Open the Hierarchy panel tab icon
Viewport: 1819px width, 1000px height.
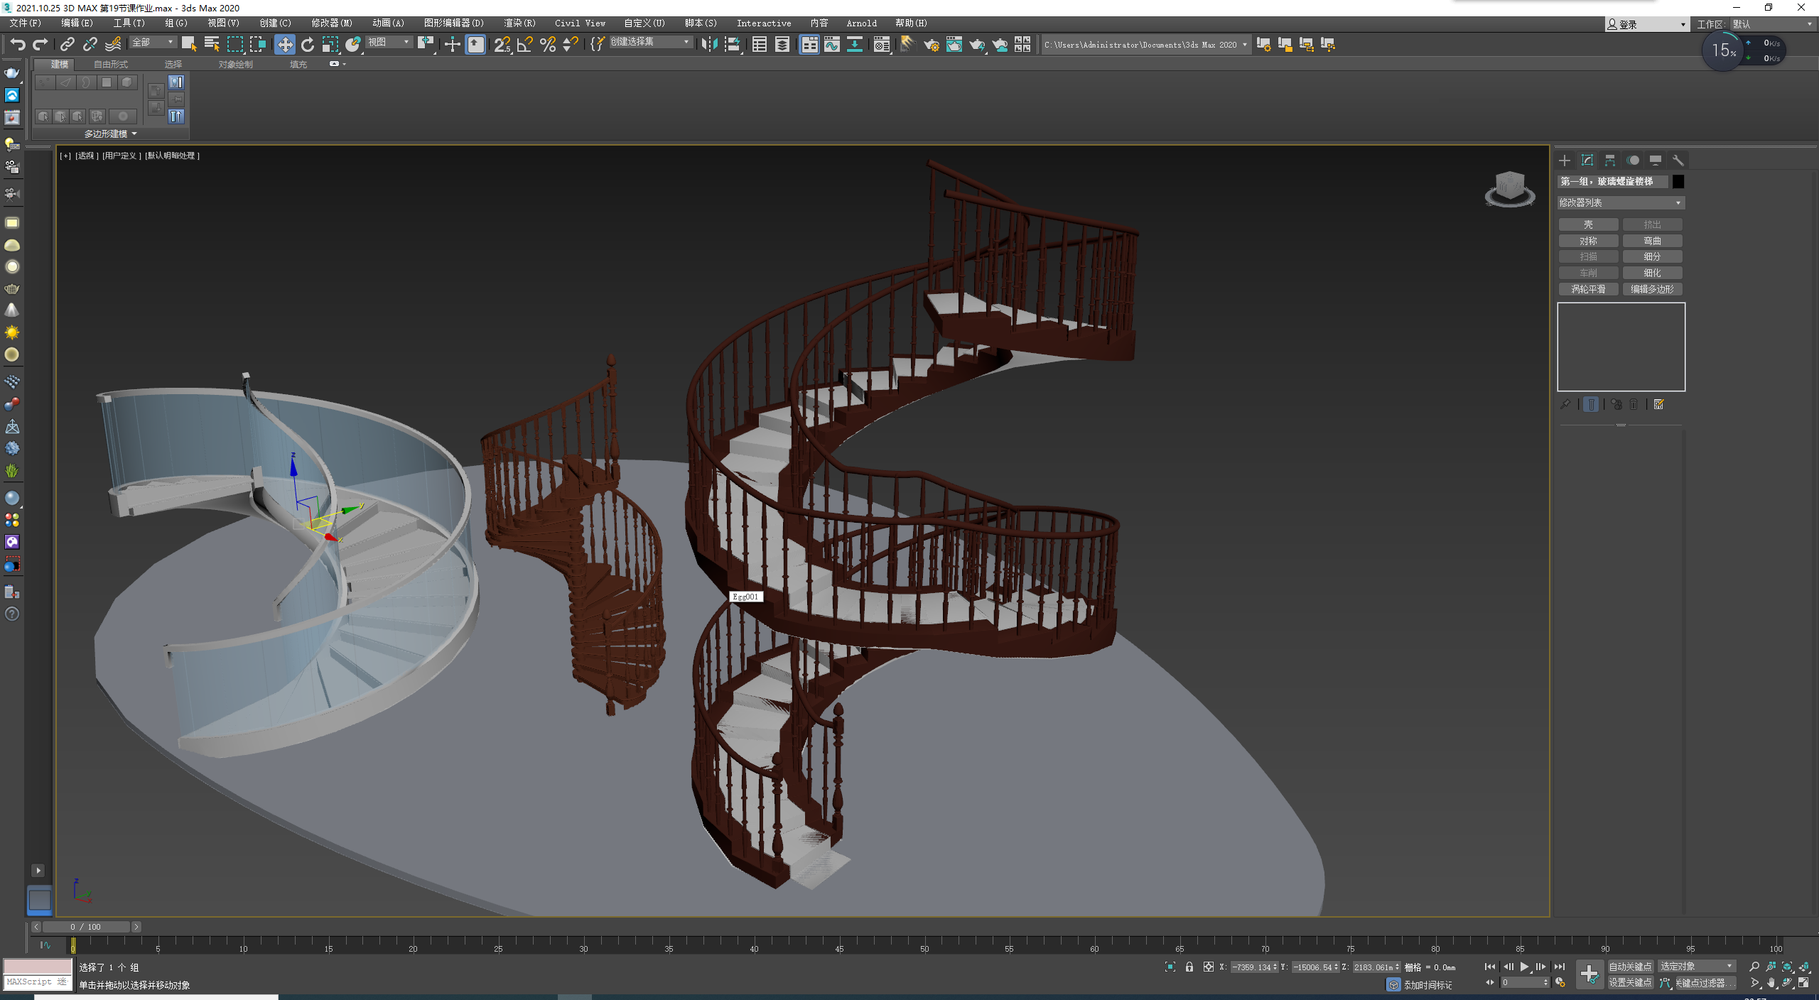pos(1610,161)
